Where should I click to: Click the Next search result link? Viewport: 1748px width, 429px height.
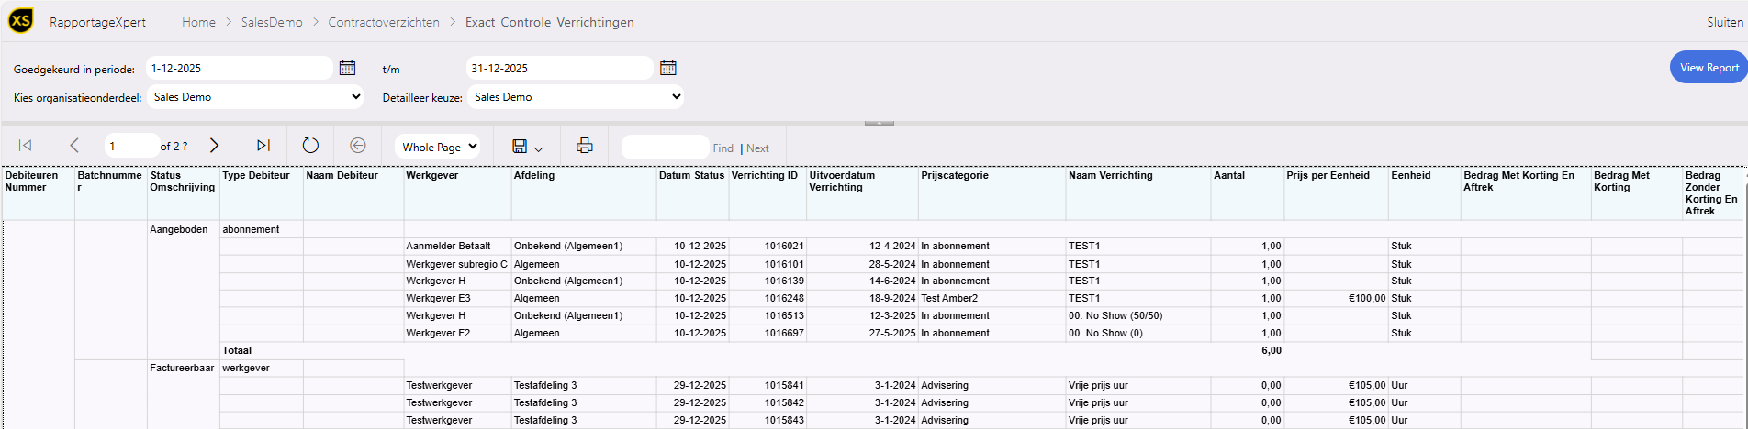click(x=757, y=148)
